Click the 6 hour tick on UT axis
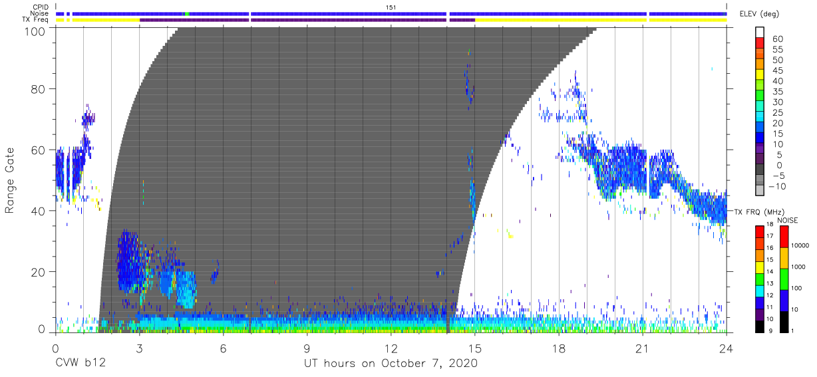This screenshot has width=817, height=377. click(223, 348)
